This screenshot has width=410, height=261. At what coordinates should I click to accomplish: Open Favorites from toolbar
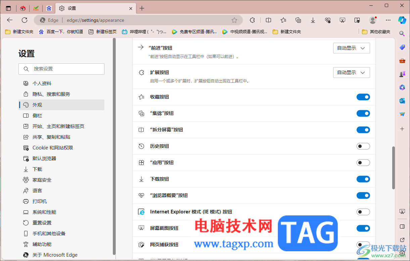click(x=283, y=20)
